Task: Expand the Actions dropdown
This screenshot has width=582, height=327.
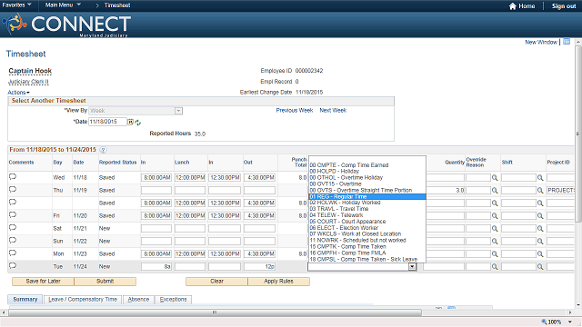Action: point(18,93)
